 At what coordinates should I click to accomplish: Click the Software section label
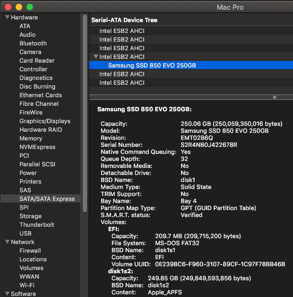click(x=23, y=294)
